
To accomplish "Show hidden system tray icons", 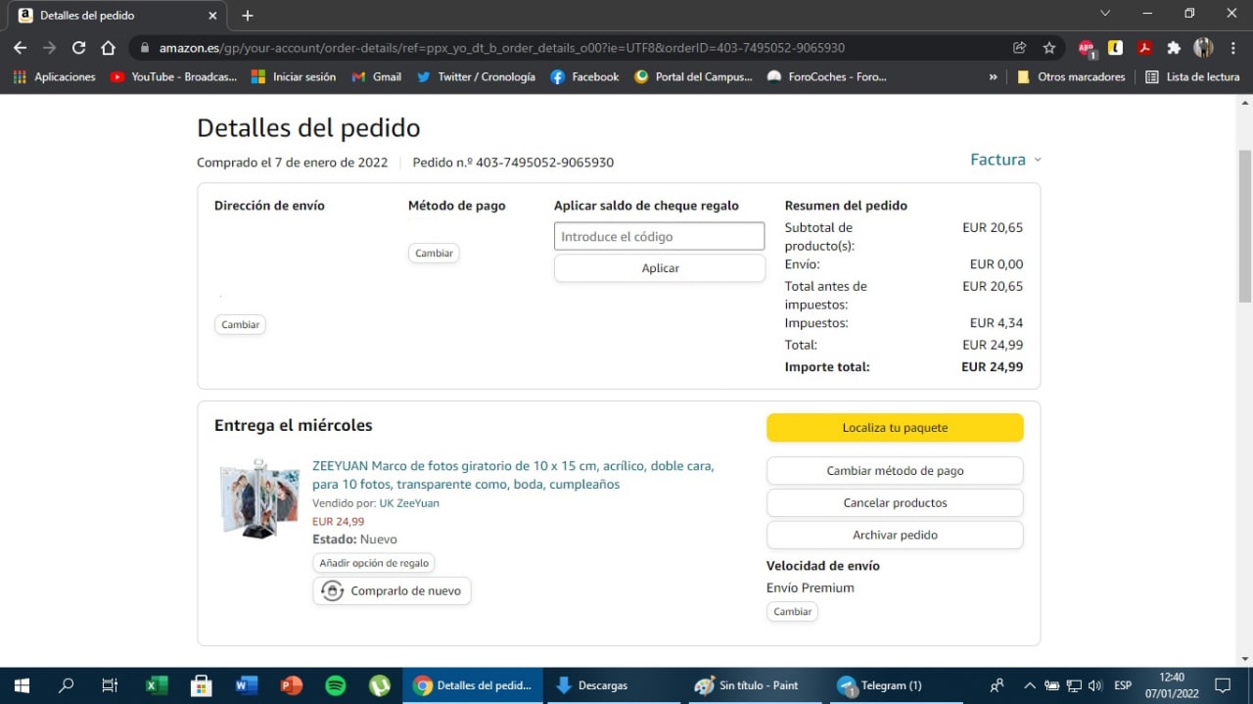I will click(x=1029, y=685).
